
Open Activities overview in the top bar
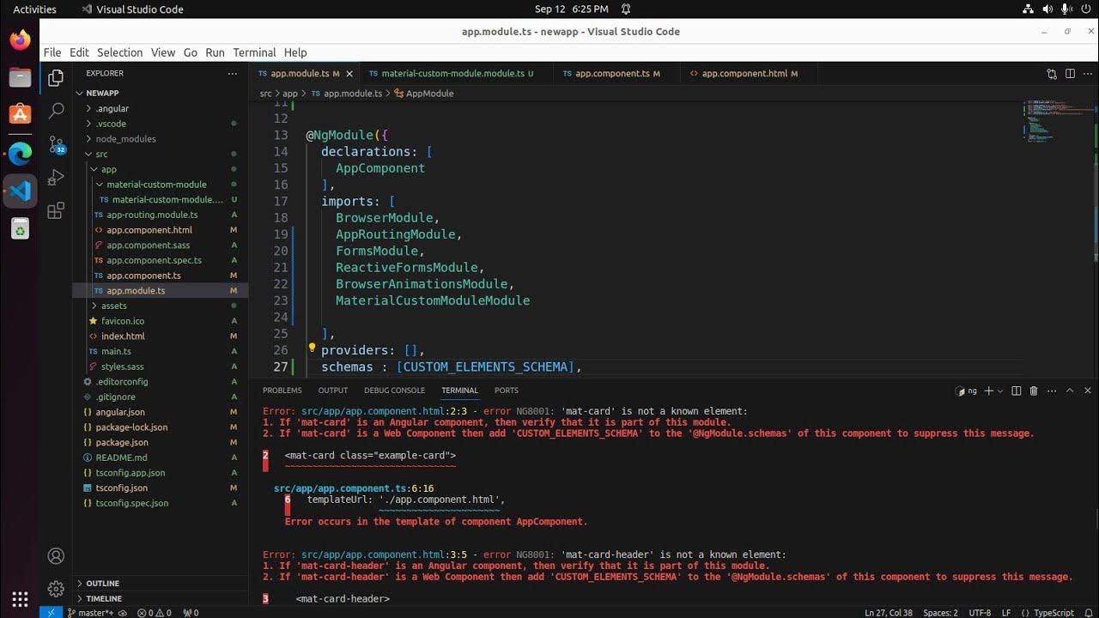click(x=34, y=9)
